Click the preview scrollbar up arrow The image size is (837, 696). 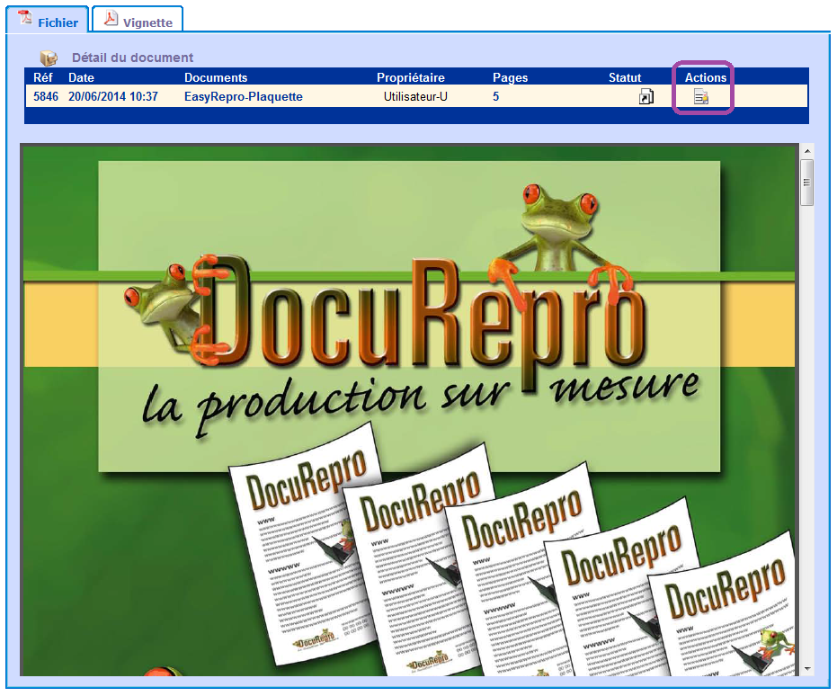(807, 151)
